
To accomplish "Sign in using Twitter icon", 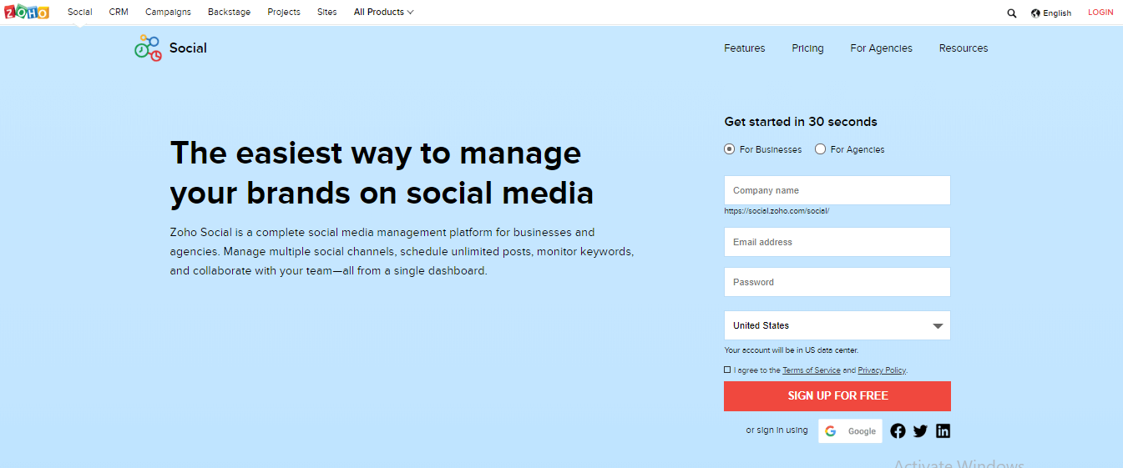I will tap(920, 431).
